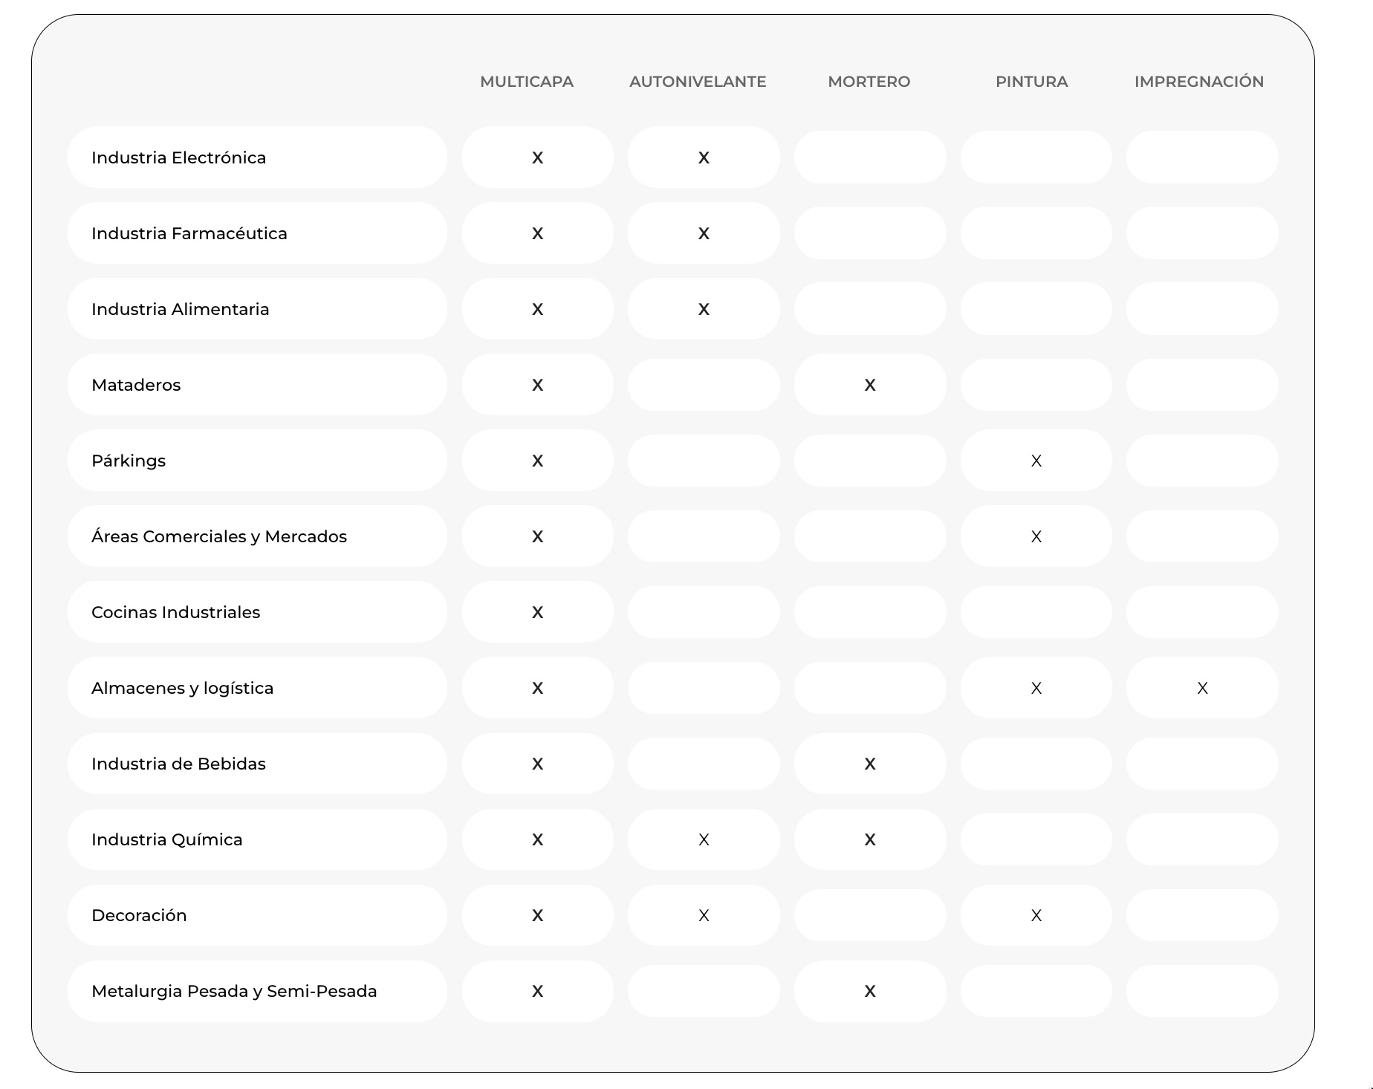The height and width of the screenshot is (1089, 1373).
Task: Click the Industria Electrónica row label
Action: tap(178, 157)
